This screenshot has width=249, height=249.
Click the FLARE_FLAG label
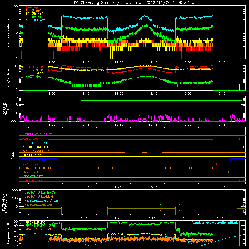point(32,155)
